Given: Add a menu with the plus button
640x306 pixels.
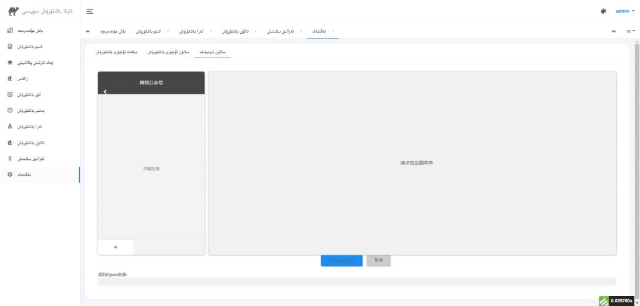Looking at the screenshot, I should point(116,247).
